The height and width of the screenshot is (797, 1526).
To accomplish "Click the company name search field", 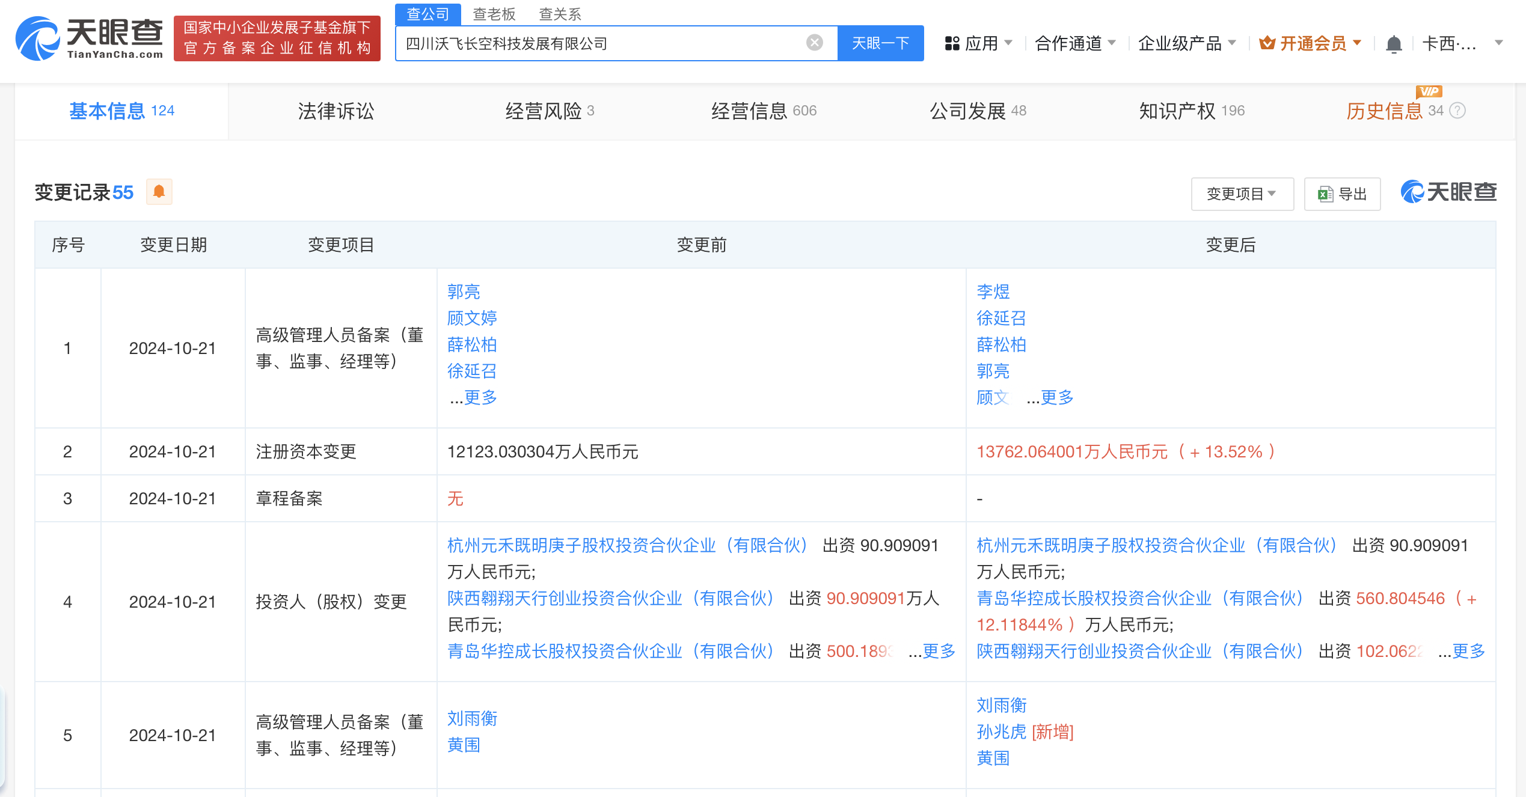I will click(601, 43).
